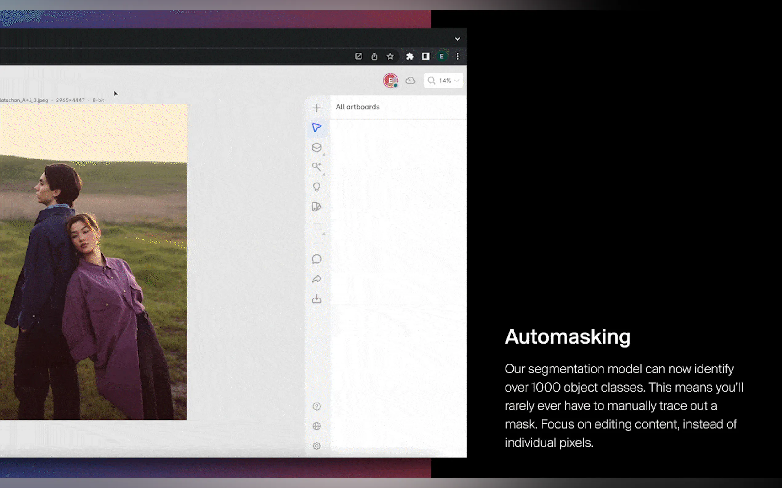
Task: Toggle the browser side panel icon
Action: [x=425, y=57]
